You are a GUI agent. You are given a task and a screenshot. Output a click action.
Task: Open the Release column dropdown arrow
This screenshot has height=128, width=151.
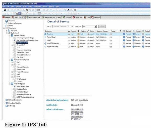click(x=118, y=31)
